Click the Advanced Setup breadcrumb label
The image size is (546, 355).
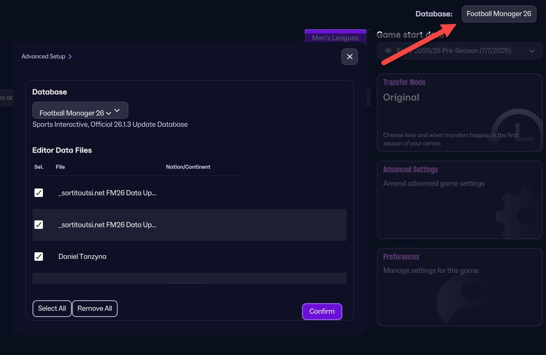coord(43,57)
